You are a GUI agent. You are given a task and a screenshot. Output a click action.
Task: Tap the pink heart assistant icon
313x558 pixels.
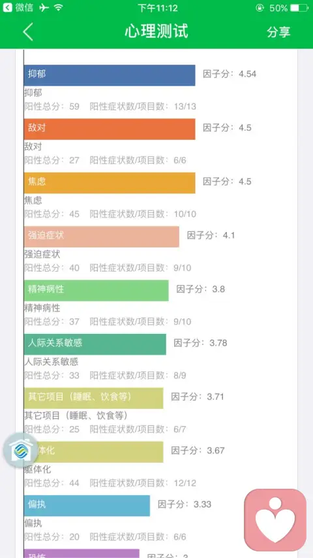pyautogui.click(x=275, y=520)
